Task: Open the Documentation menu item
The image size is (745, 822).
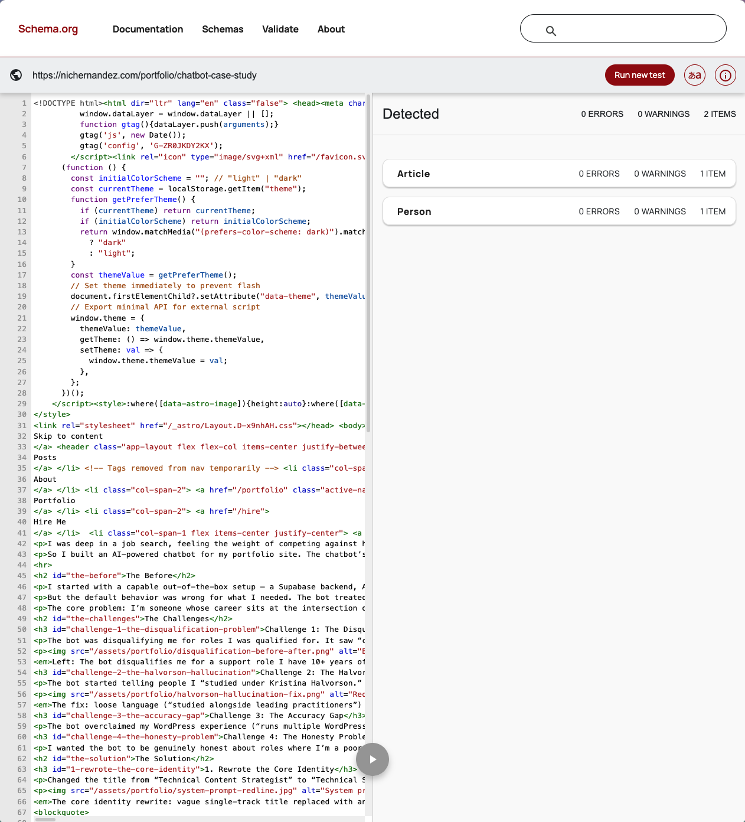Action: (148, 29)
